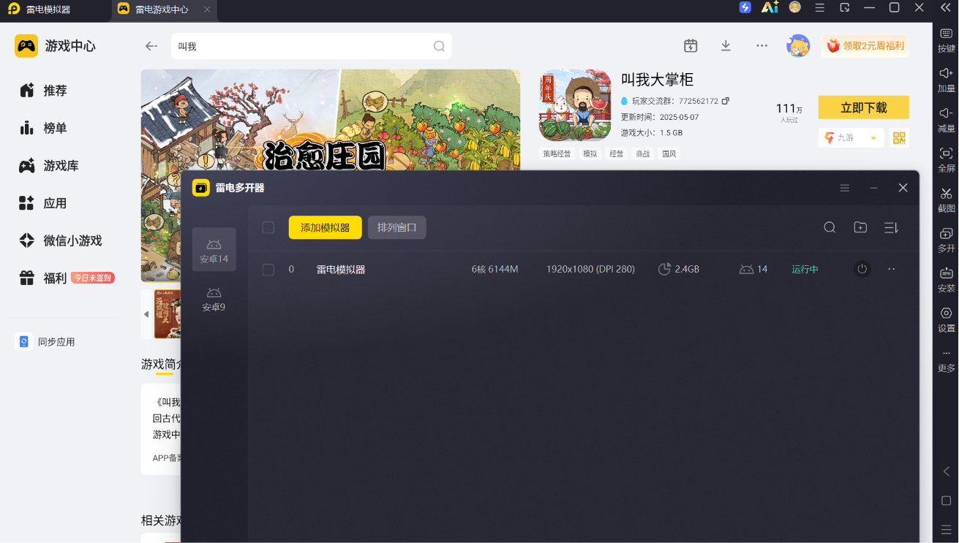Tick the checkbox for instance 0 雷电模拟器
The width and height of the screenshot is (959, 543).
coord(268,270)
